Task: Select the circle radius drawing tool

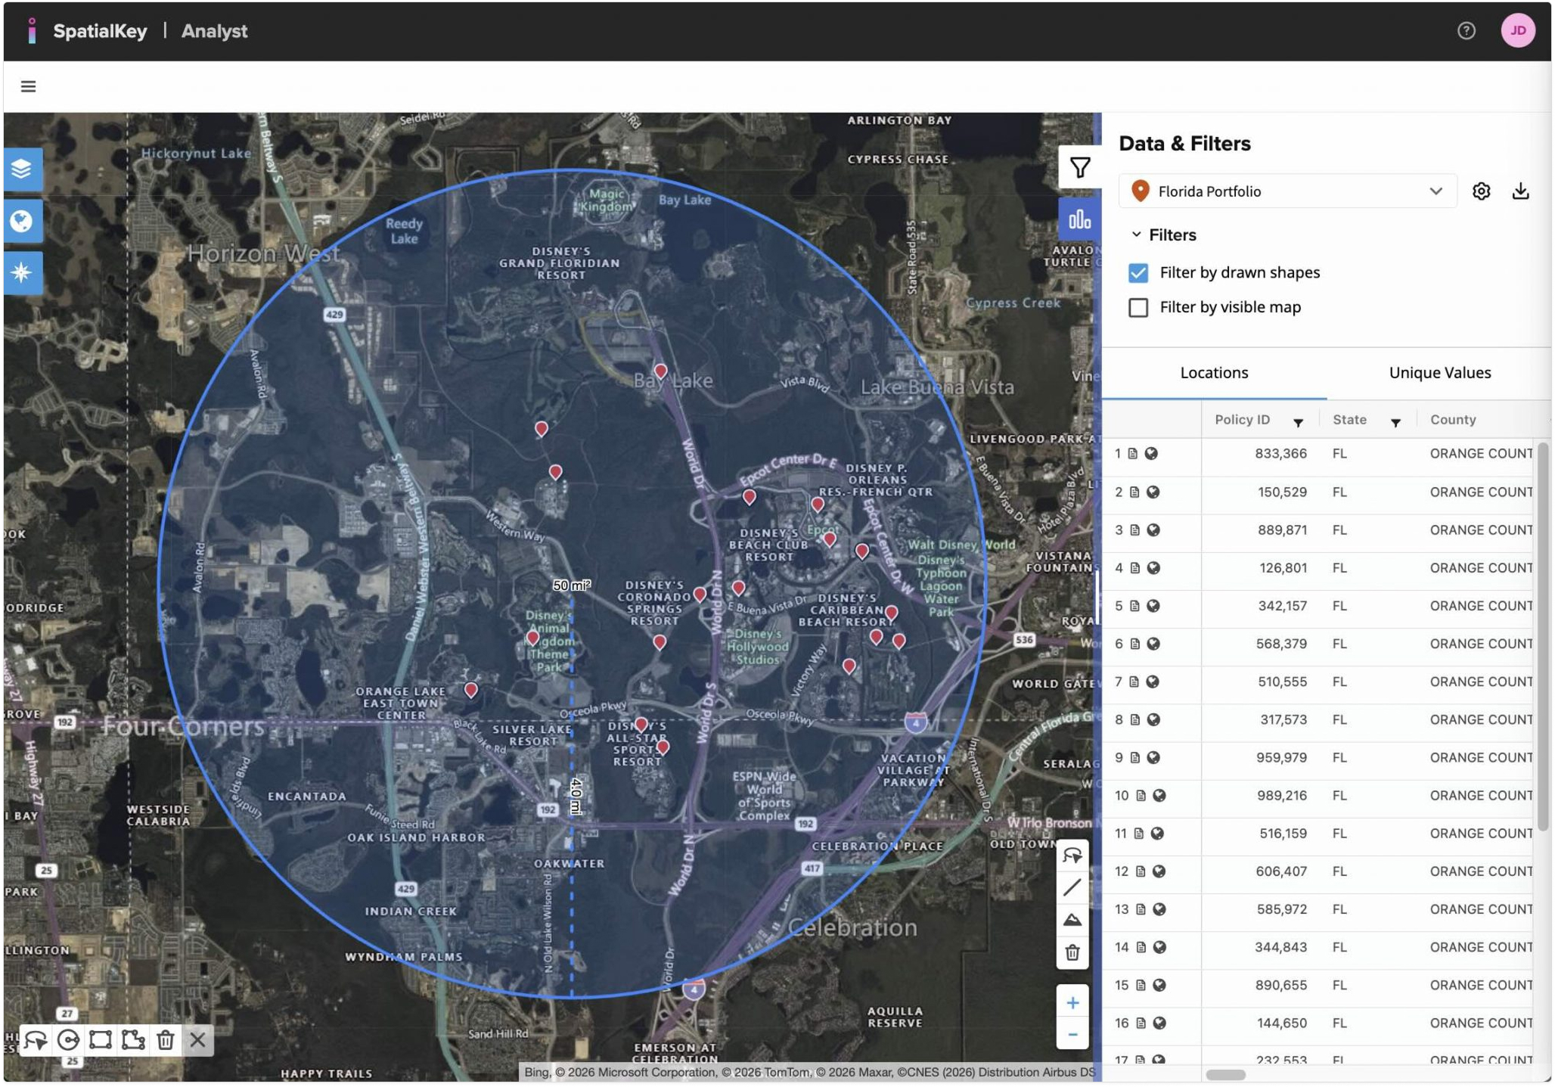Action: click(68, 1040)
